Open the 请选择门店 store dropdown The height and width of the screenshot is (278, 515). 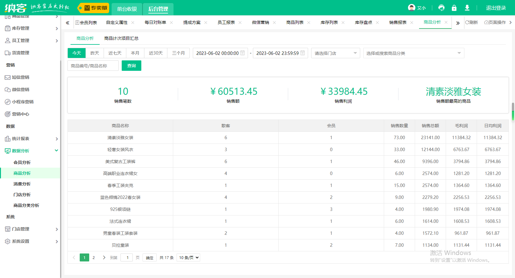coord(335,53)
